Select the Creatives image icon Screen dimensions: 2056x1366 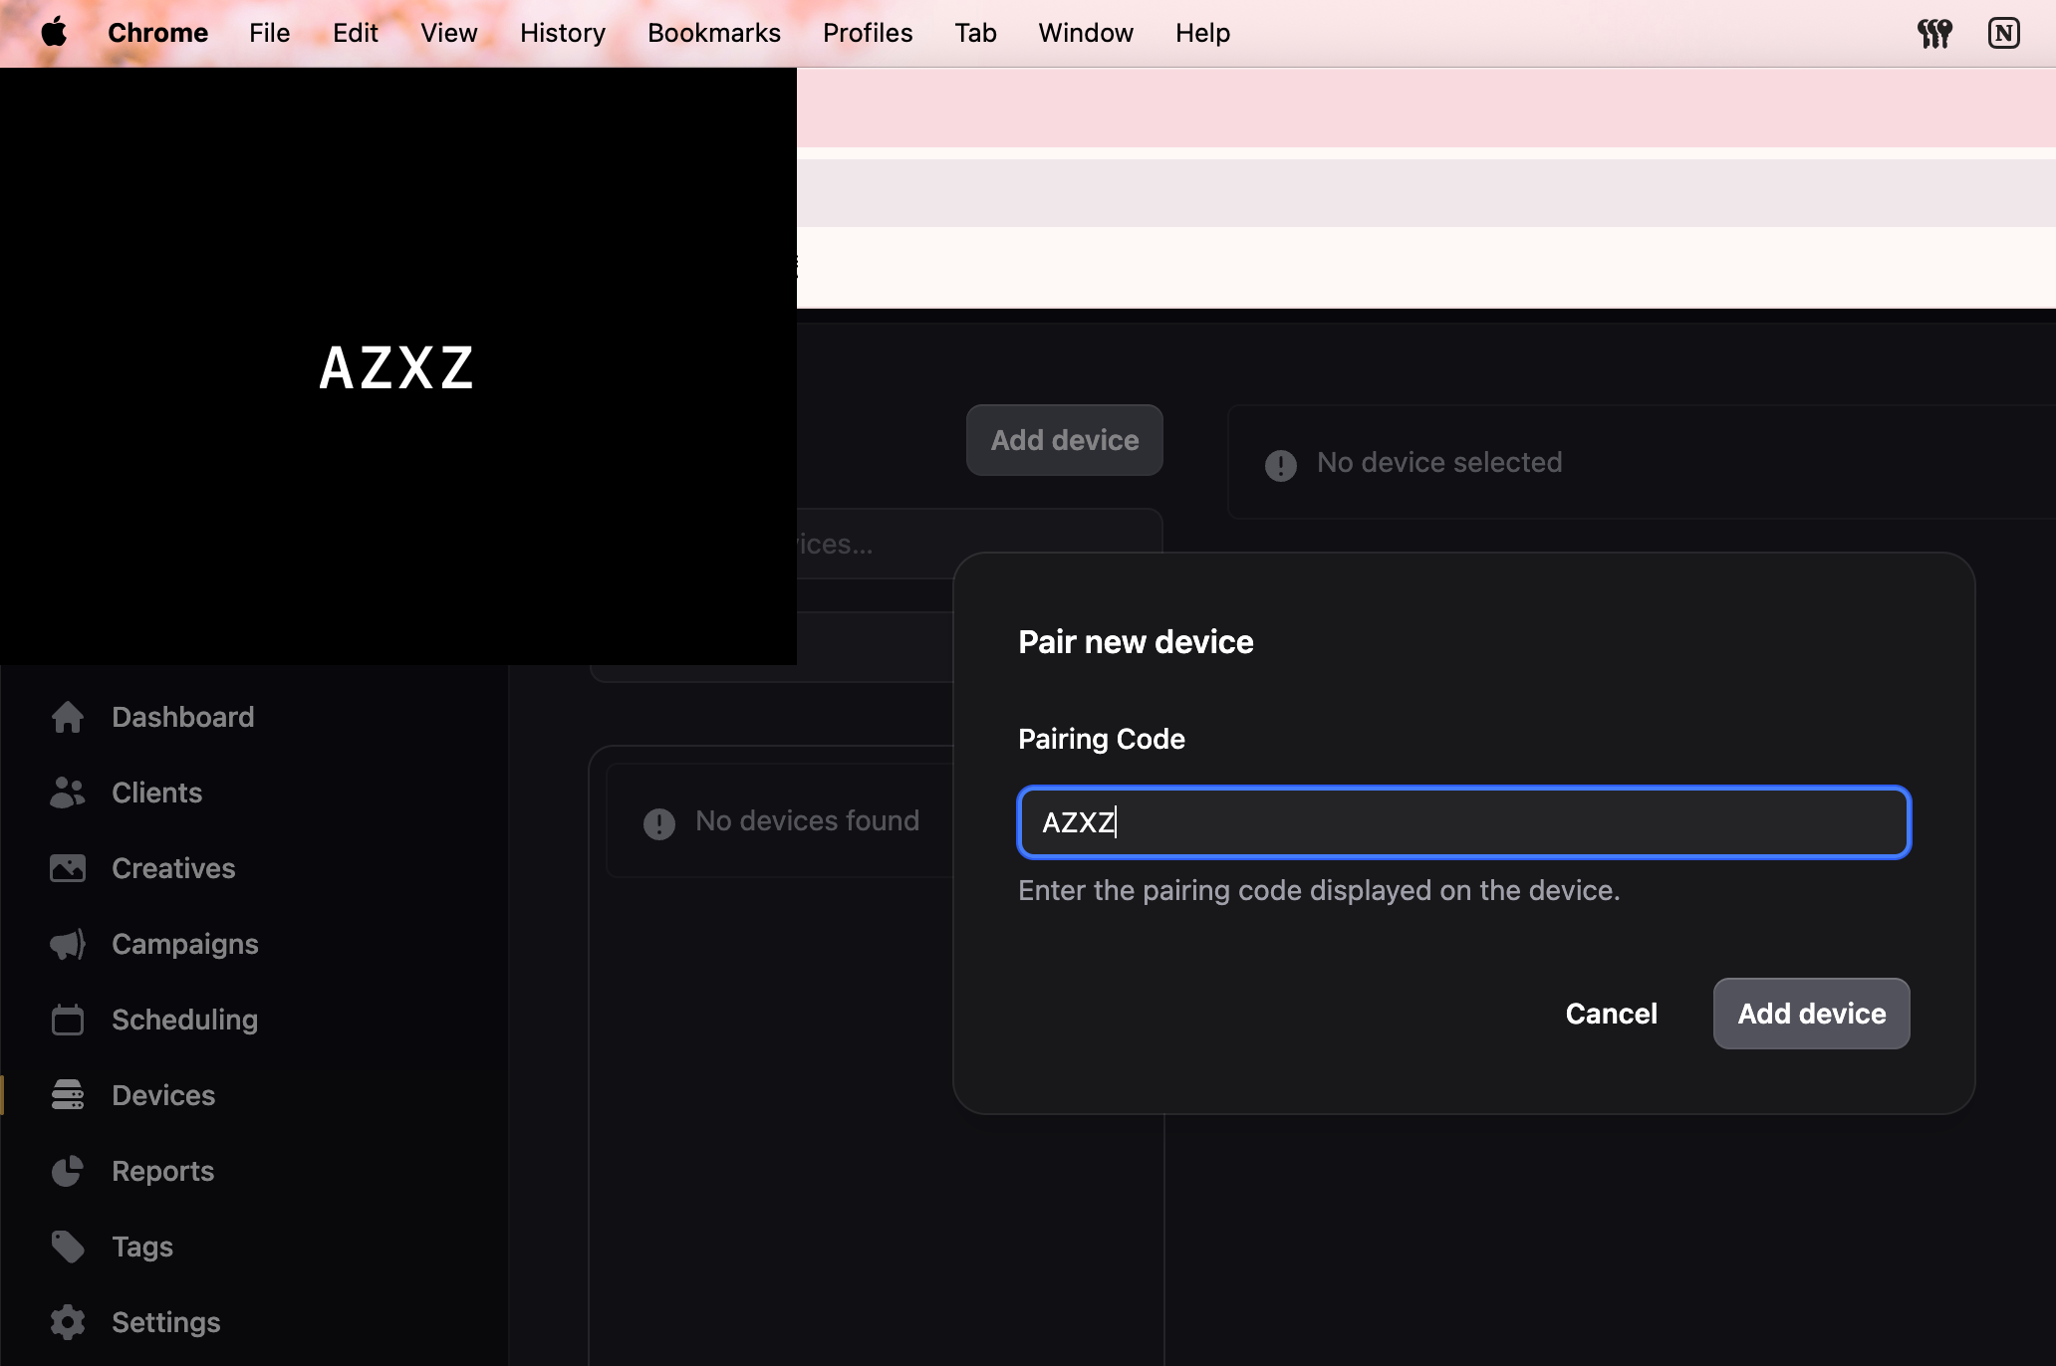click(68, 868)
